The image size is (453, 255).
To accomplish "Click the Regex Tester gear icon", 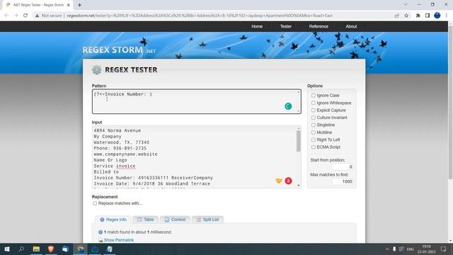I will tap(96, 69).
